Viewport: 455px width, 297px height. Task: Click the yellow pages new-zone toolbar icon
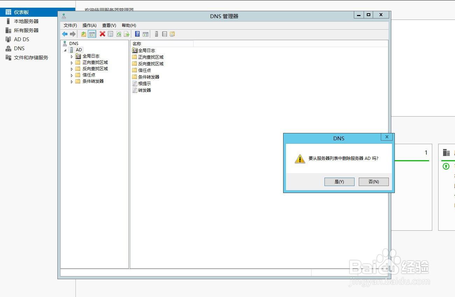172,34
